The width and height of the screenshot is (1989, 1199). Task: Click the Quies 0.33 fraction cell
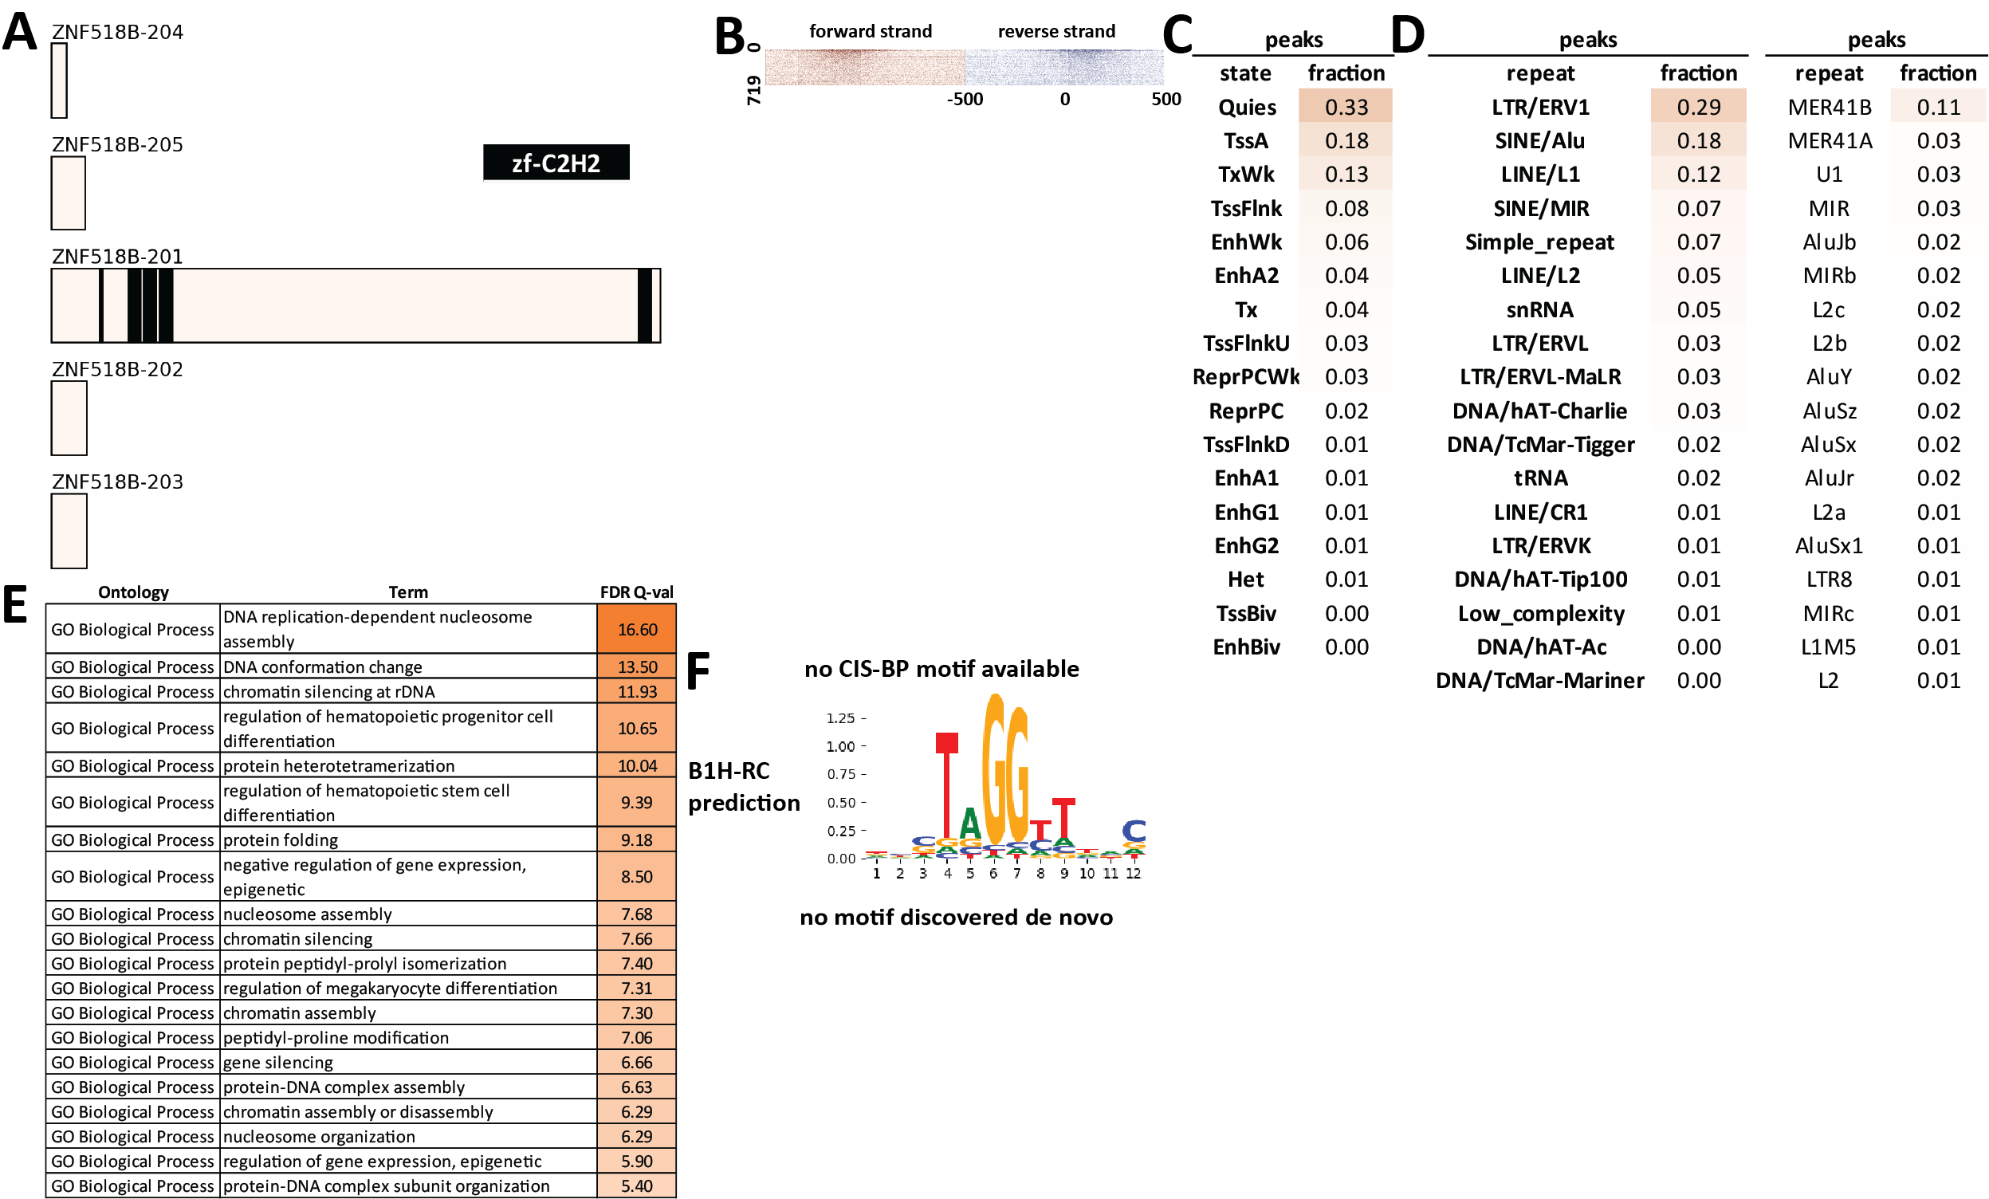pyautogui.click(x=1346, y=107)
